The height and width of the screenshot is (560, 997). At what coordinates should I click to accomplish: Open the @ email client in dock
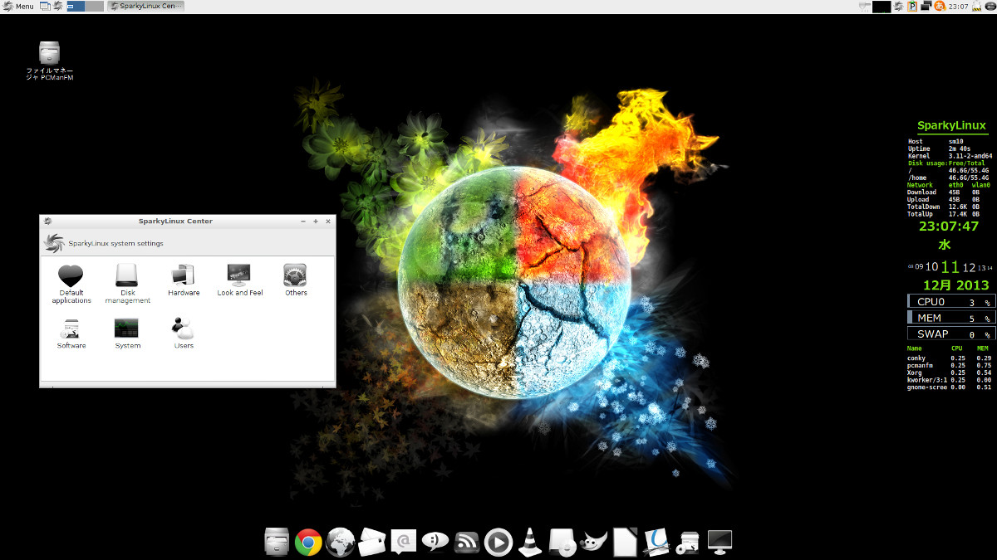click(404, 542)
